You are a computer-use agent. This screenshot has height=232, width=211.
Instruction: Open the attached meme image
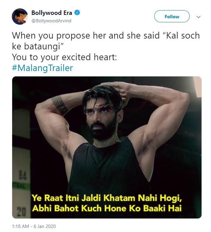coord(107,147)
